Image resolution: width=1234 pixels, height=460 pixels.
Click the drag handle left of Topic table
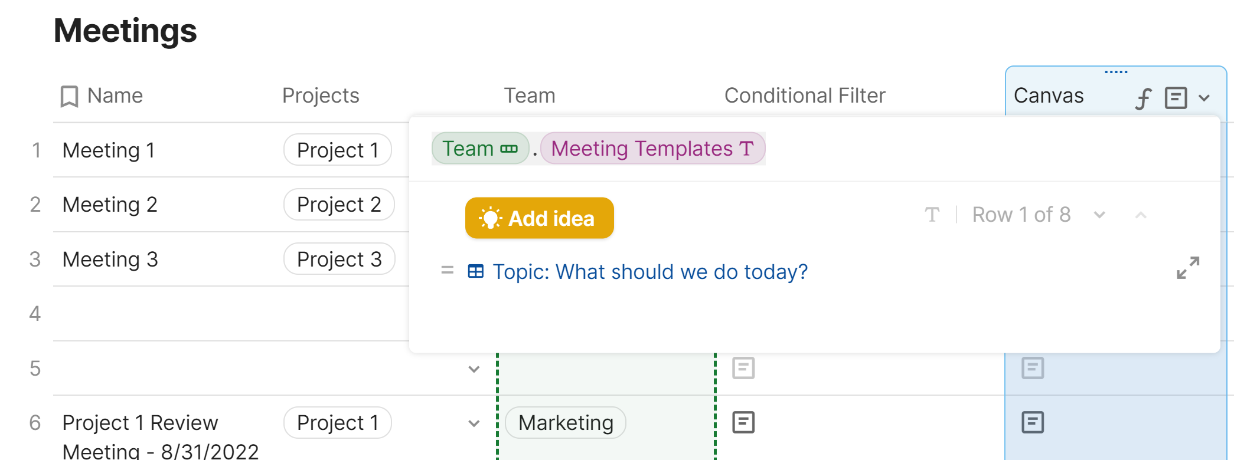[448, 271]
